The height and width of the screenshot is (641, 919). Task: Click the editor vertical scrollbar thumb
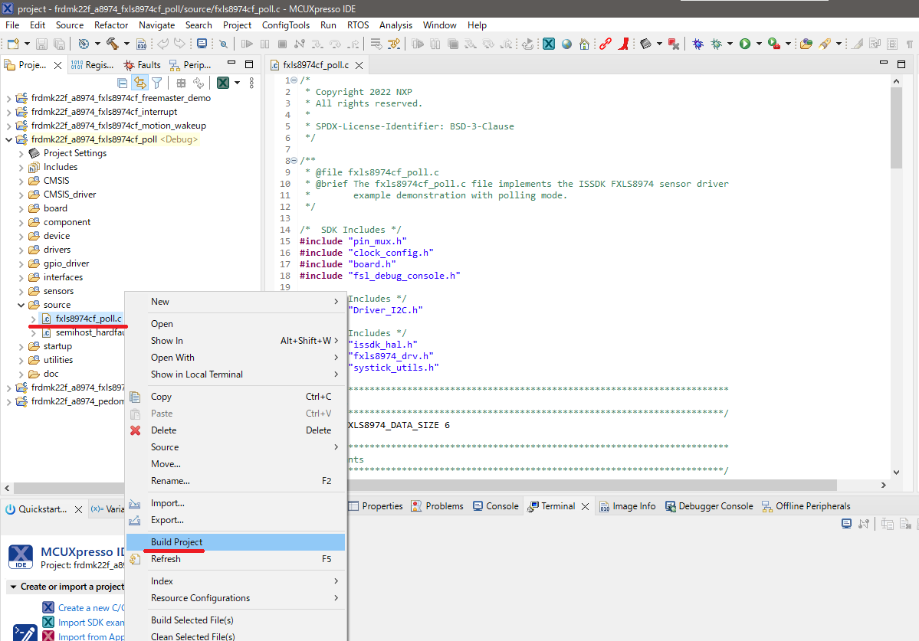[x=896, y=126]
